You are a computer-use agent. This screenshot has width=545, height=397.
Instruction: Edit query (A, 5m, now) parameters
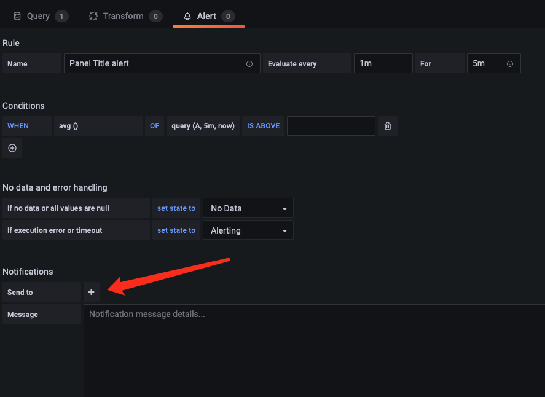click(x=203, y=126)
